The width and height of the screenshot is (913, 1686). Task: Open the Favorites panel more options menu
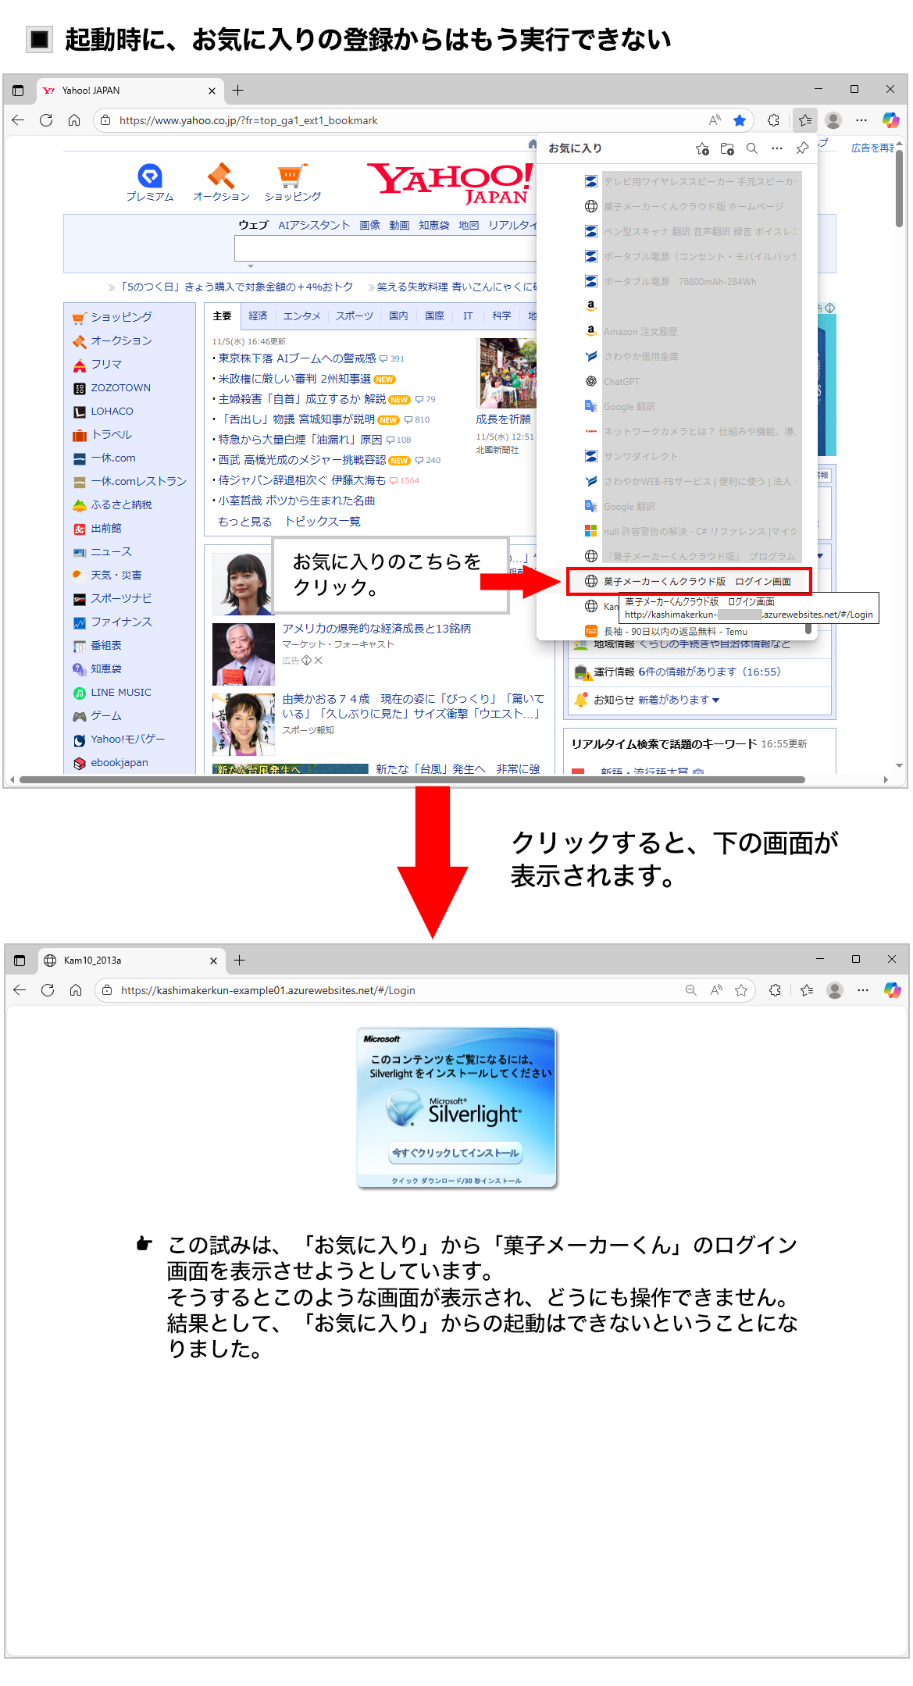click(x=776, y=148)
